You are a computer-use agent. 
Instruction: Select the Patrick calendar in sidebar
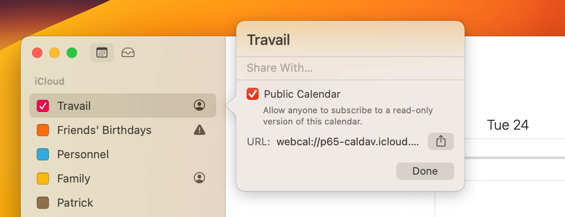click(x=123, y=203)
